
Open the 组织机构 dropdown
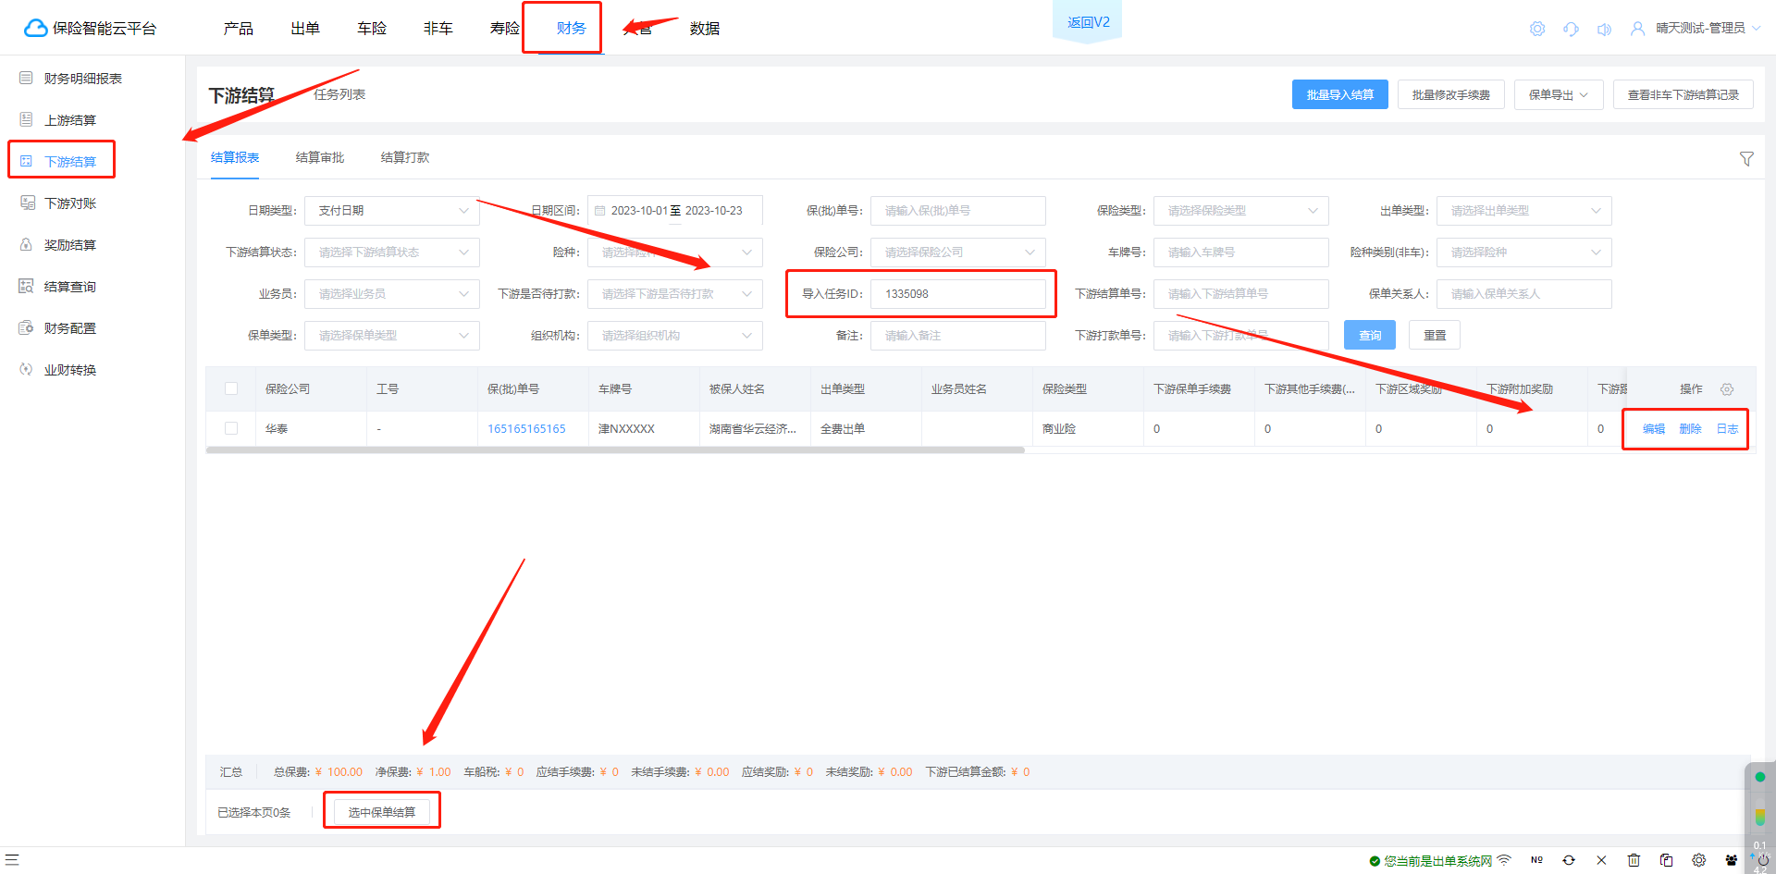tap(675, 336)
